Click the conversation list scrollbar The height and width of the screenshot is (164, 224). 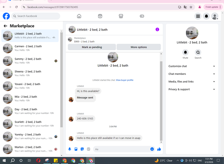(x=61, y=80)
